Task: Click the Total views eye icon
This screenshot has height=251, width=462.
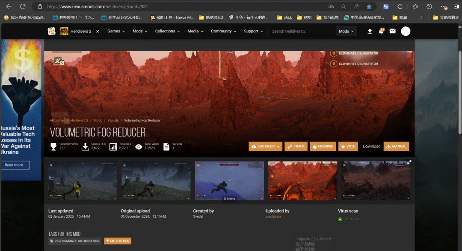Action: (x=139, y=147)
